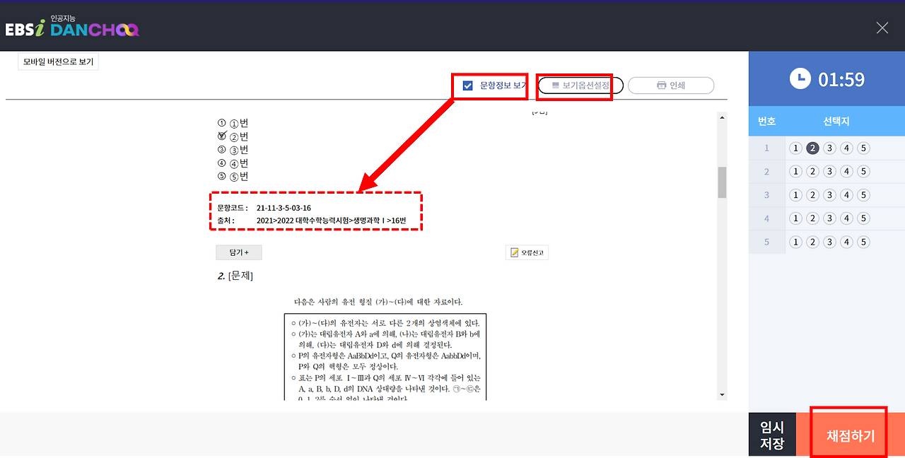Uncheck the 문항정보 보기 checkbox
This screenshot has width=905, height=458.
(x=465, y=84)
